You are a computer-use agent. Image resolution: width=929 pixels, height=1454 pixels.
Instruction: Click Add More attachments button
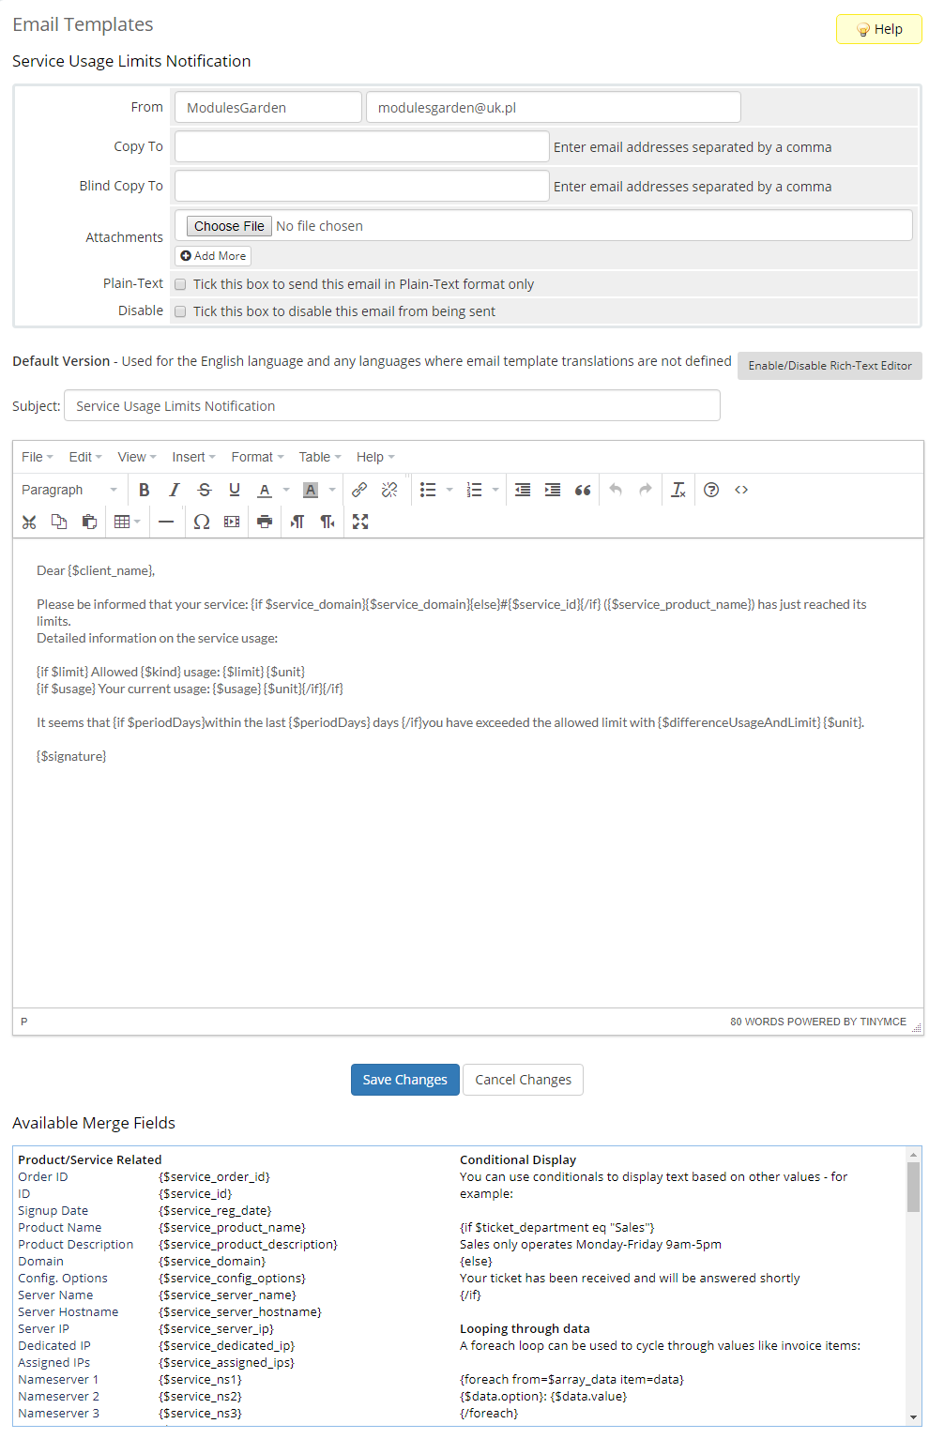coord(213,255)
